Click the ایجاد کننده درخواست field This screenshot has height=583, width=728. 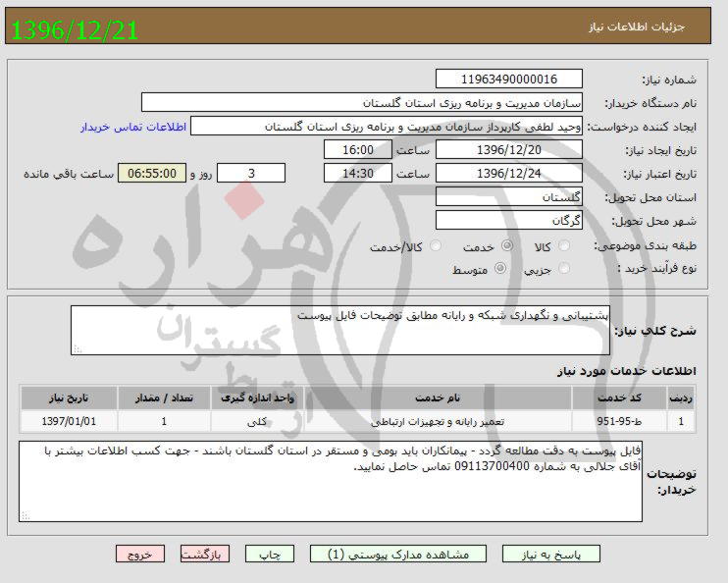[x=387, y=127]
